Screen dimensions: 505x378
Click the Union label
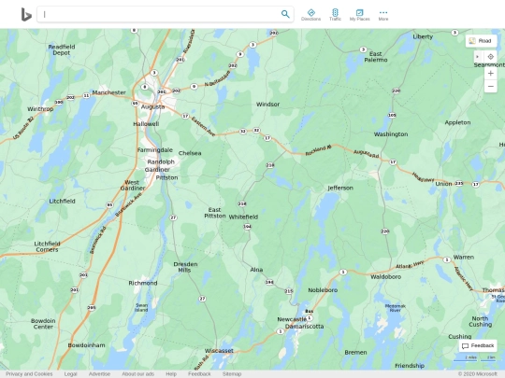(x=443, y=184)
